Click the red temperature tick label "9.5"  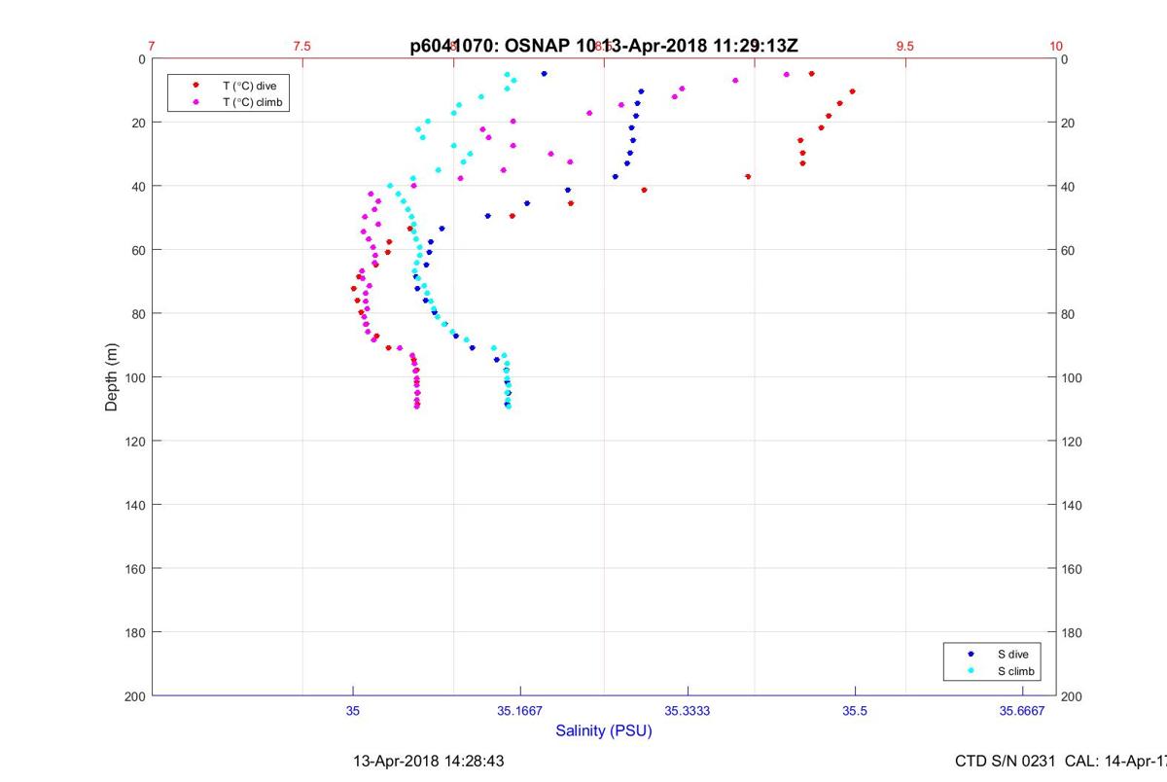pos(905,46)
